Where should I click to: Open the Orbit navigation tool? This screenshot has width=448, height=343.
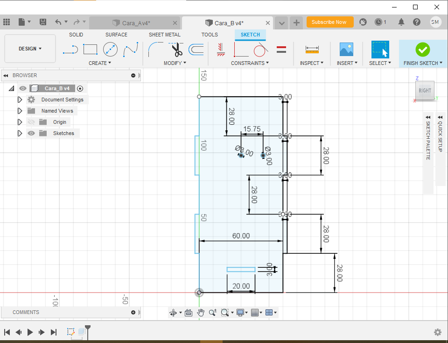coord(173,313)
